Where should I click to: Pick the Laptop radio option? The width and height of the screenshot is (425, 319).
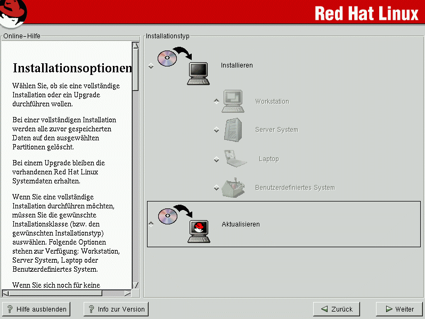pyautogui.click(x=216, y=159)
